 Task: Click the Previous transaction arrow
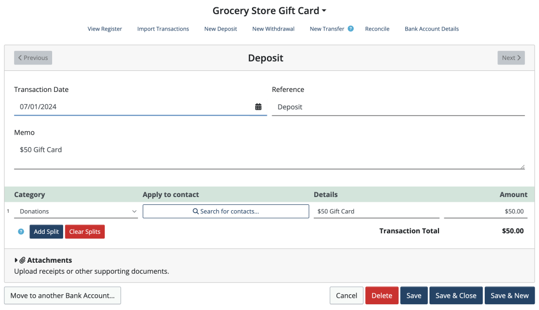pyautogui.click(x=33, y=57)
